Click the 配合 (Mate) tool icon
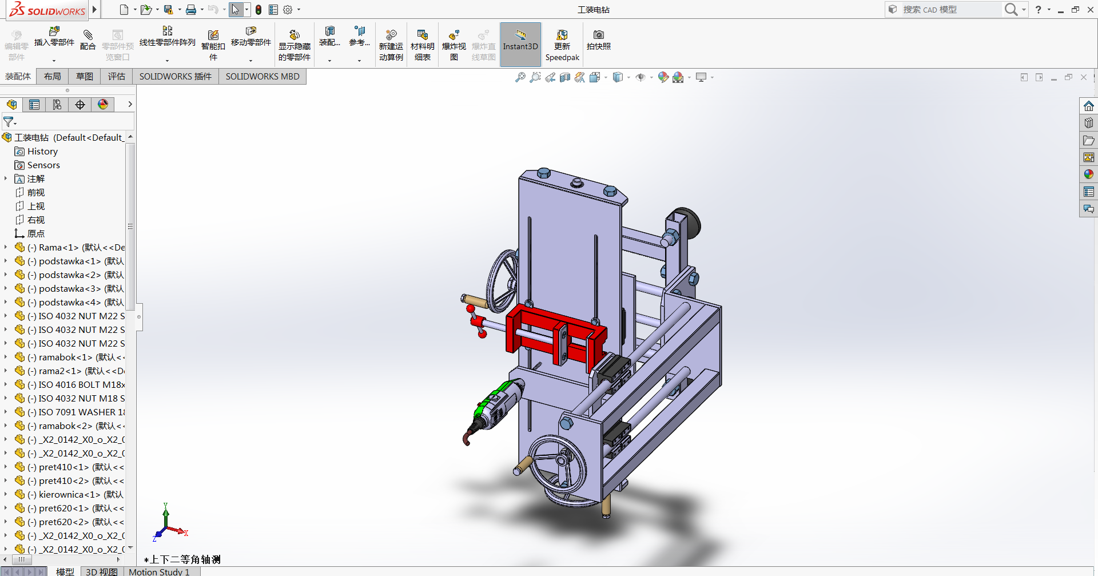Screen dimensions: 1098x576 [x=87, y=39]
